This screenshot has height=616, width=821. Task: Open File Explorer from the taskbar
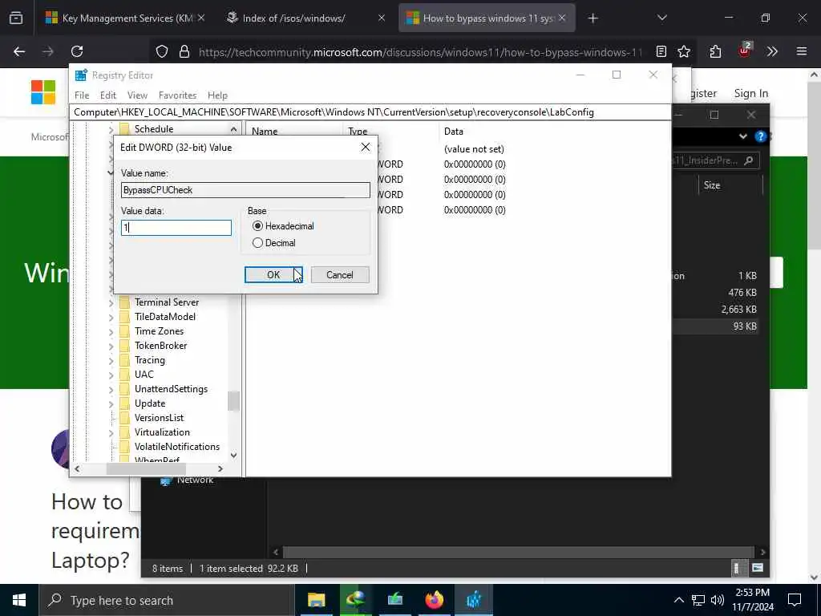pos(316,600)
